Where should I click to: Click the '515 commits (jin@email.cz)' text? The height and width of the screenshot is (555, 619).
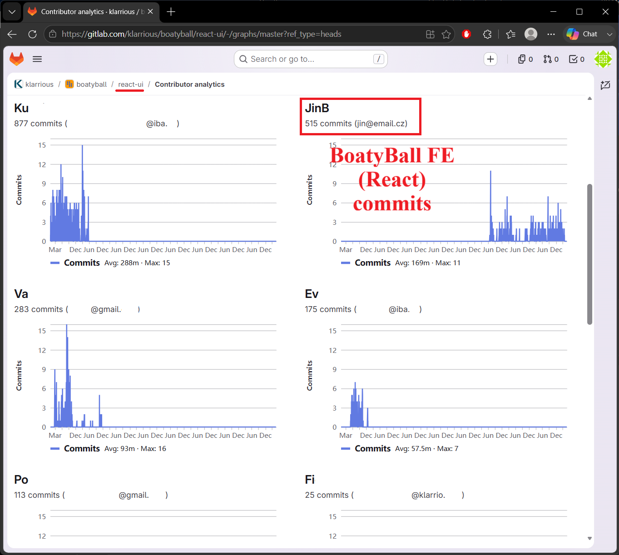tap(356, 124)
